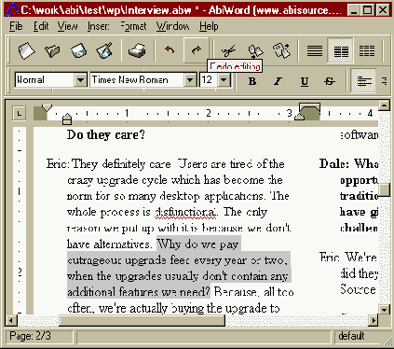The height and width of the screenshot is (349, 394).
Task: Set three column layout
Action: pyautogui.click(x=367, y=50)
